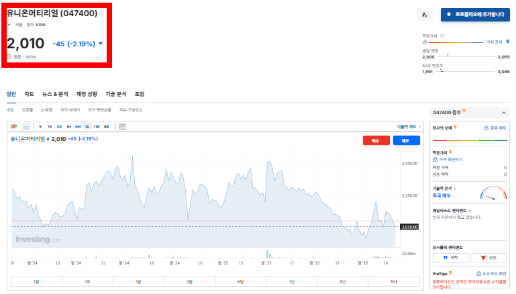Vote 하락 bearish sentiment
The image size is (516, 294).
[x=450, y=258]
